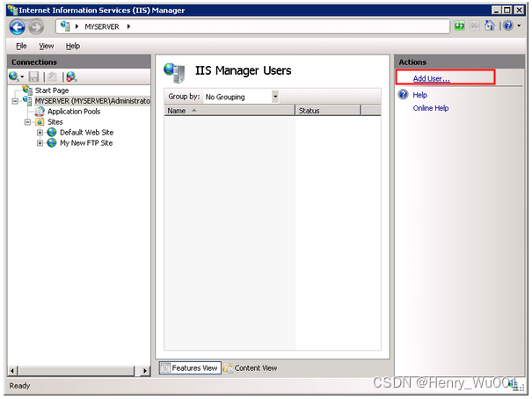
Task: Click the Connections horizontal scrollbar thumb
Action: point(77,371)
